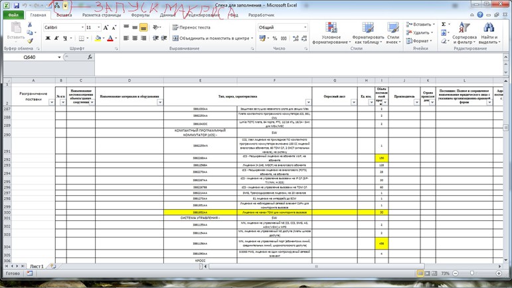This screenshot has width=512, height=288.
Task: Click the zoom in plus button
Action: pos(499,273)
